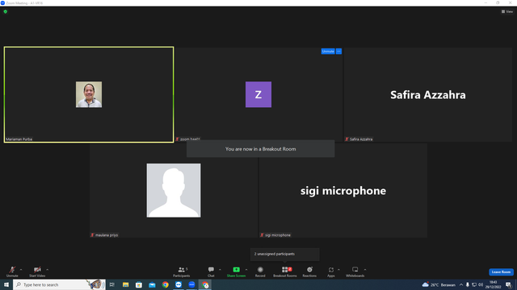This screenshot has height=290, width=517.
Task: Open network settings tray icon
Action: point(474,284)
